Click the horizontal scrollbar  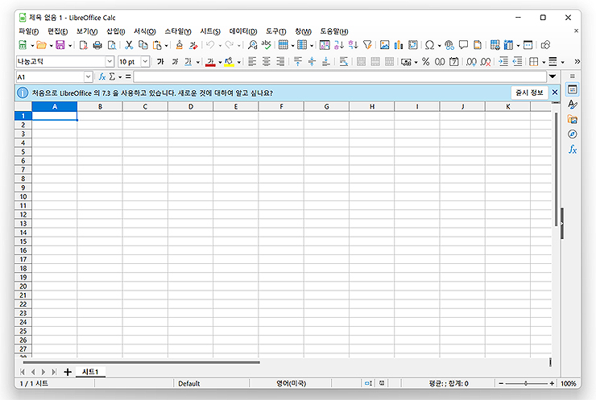click(142, 362)
